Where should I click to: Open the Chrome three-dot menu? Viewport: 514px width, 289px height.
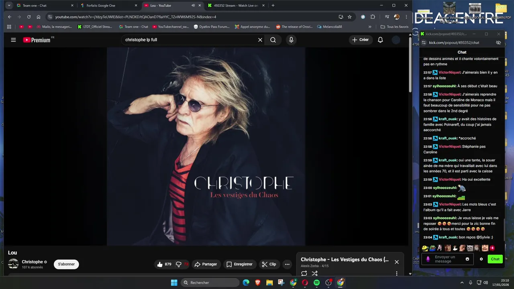[406, 17]
